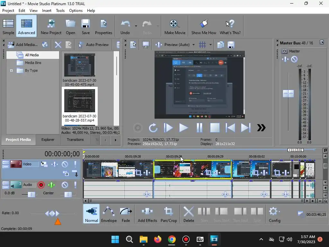The height and width of the screenshot is (247, 329).
Task: Open the Tools menu
Action: tap(60, 11)
